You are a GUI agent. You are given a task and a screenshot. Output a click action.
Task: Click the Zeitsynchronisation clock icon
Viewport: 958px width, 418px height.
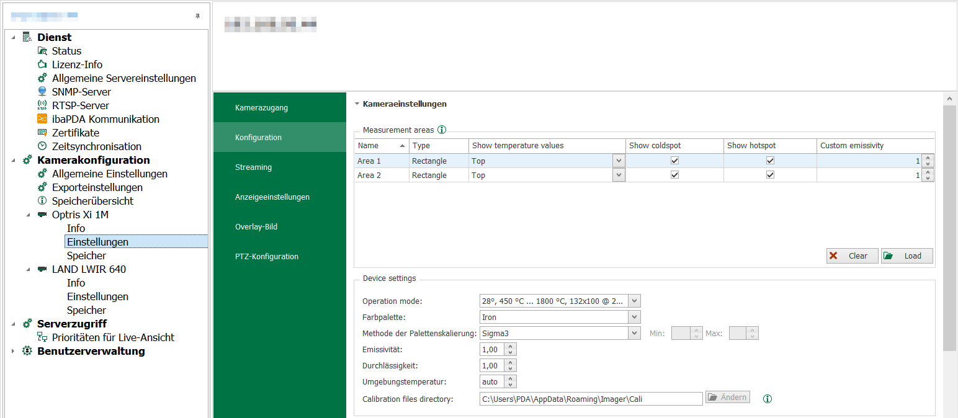click(42, 146)
